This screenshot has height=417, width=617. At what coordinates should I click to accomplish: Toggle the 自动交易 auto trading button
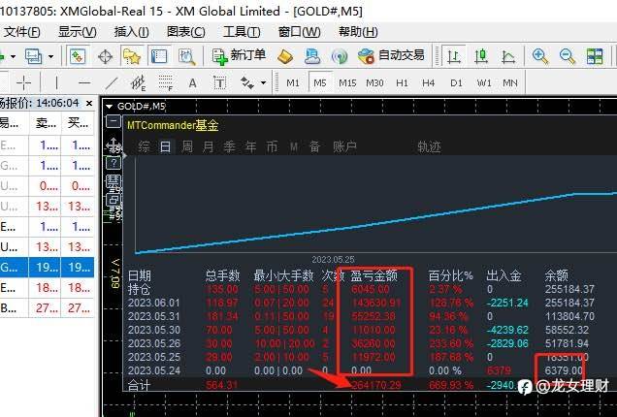point(391,56)
